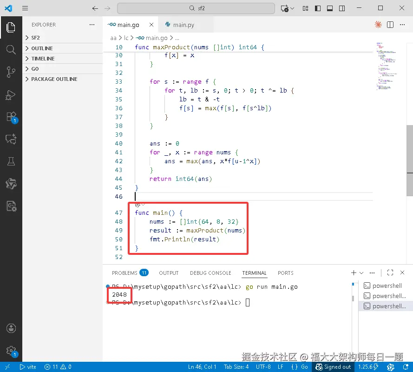This screenshot has width=413, height=372.
Task: Create a new terminal with plus icon
Action: (354, 272)
